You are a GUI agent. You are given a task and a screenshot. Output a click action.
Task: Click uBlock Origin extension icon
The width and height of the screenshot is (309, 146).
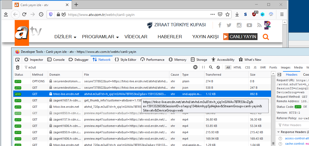click(x=254, y=14)
